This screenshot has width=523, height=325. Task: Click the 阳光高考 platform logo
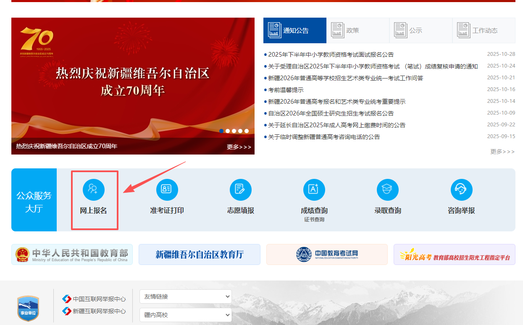coord(454,254)
